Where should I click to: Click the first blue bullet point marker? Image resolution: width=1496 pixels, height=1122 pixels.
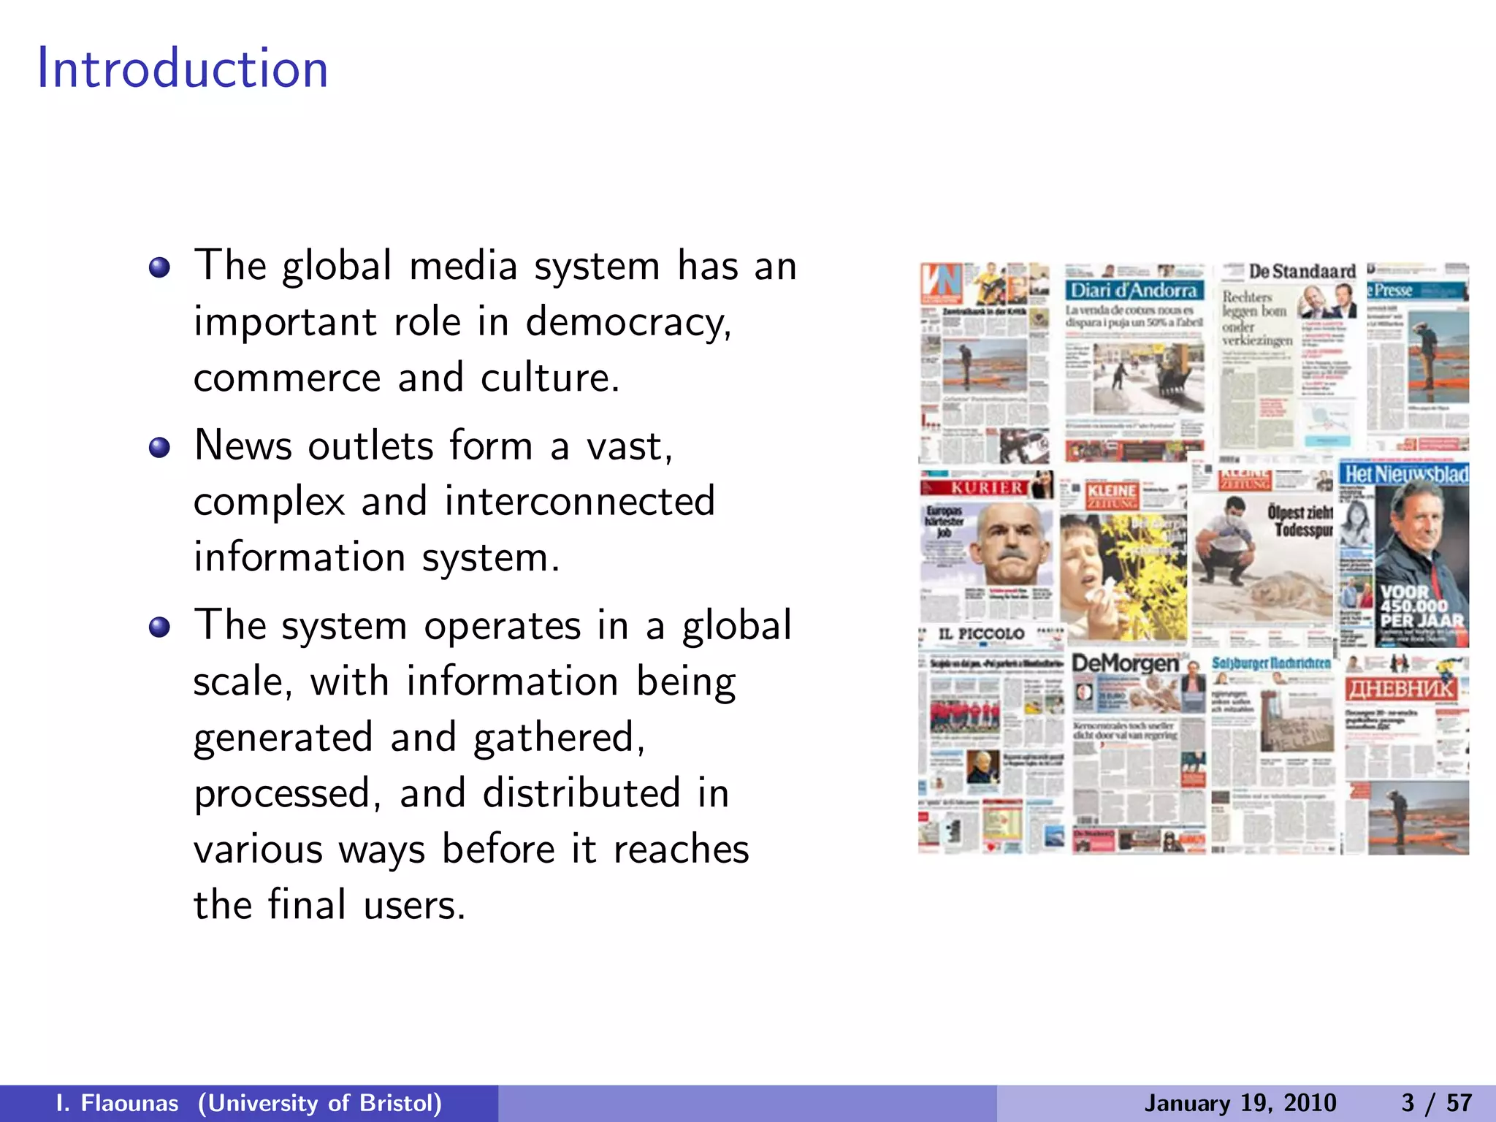coord(159,267)
